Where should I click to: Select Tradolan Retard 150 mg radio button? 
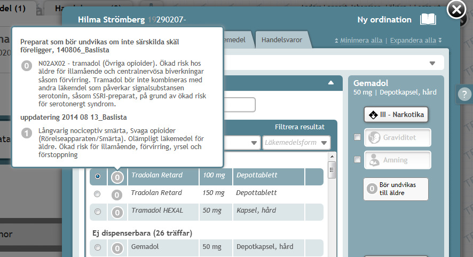click(x=97, y=194)
